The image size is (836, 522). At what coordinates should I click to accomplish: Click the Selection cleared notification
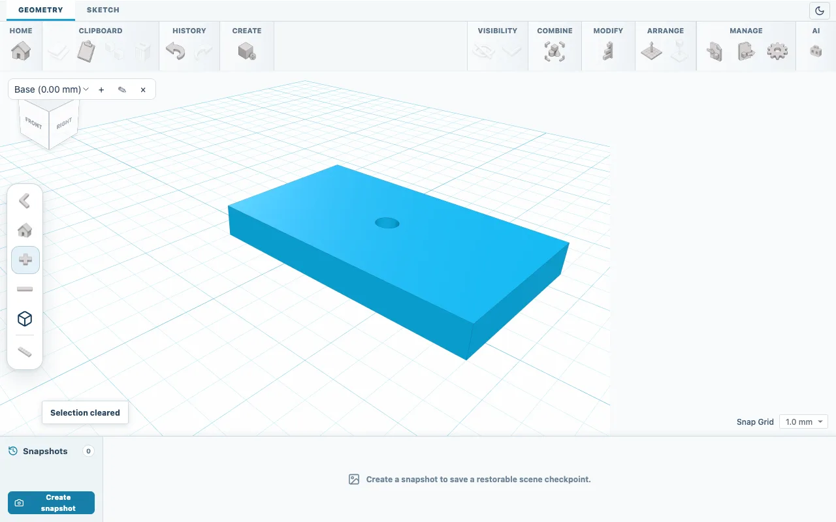coord(85,412)
